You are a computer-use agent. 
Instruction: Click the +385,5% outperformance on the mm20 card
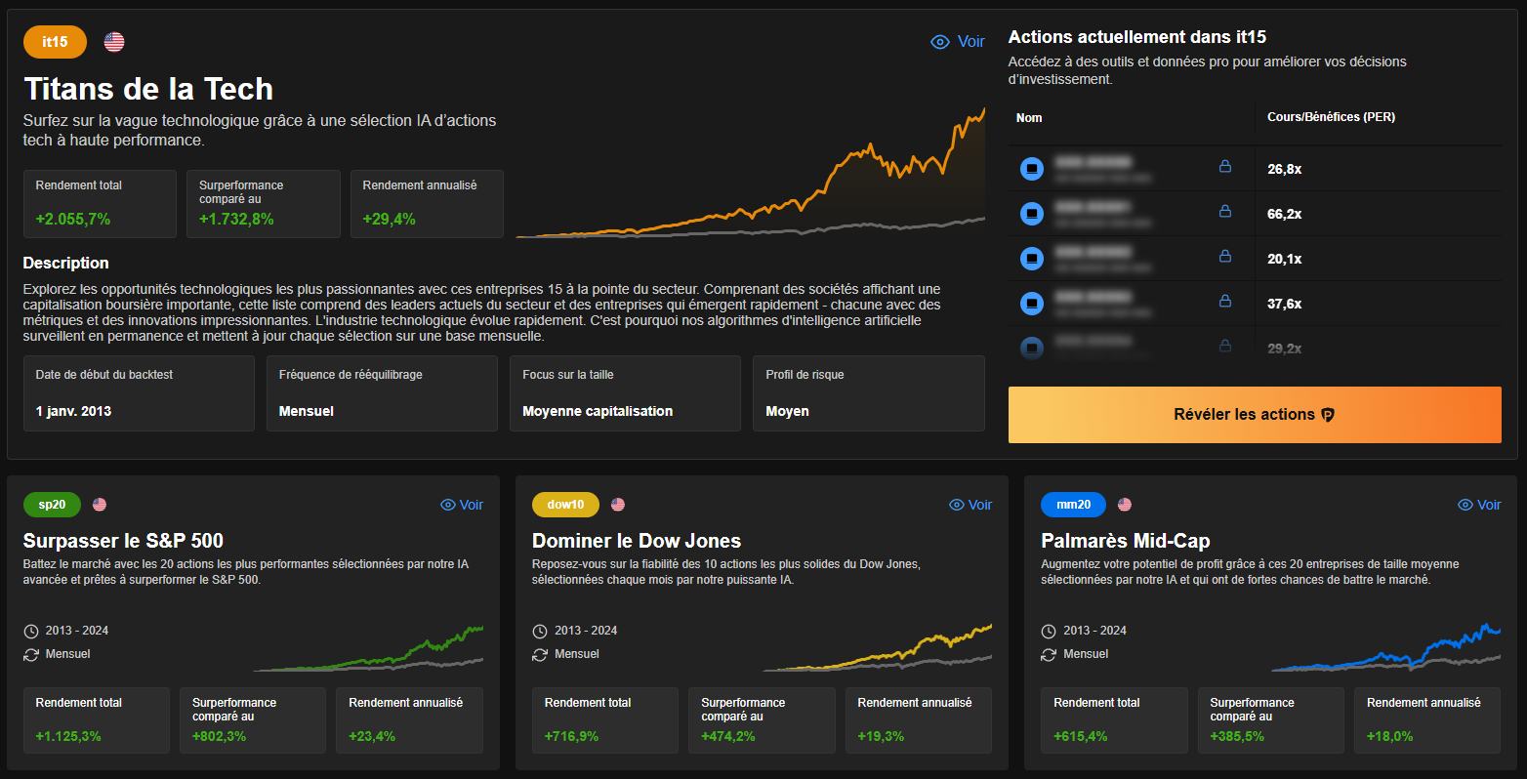1237,736
